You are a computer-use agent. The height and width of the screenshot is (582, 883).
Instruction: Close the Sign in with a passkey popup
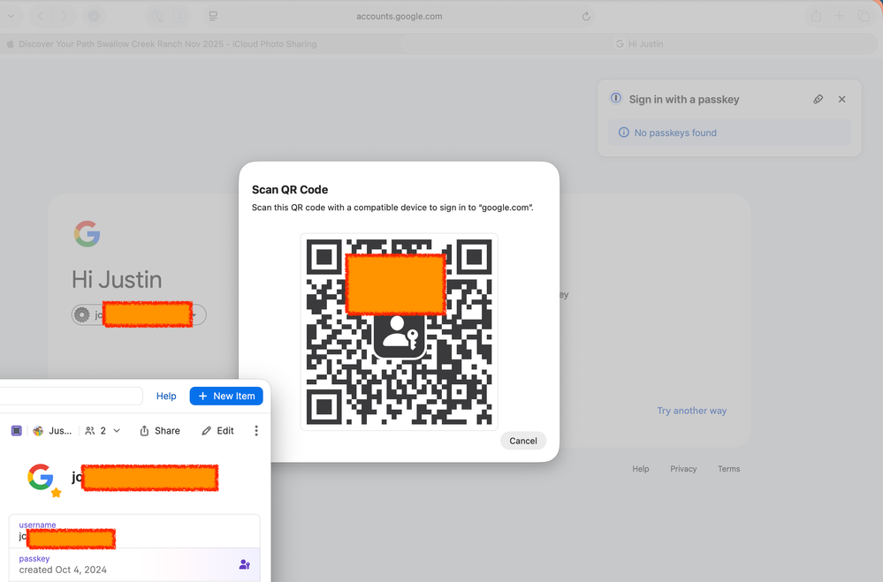[841, 100]
